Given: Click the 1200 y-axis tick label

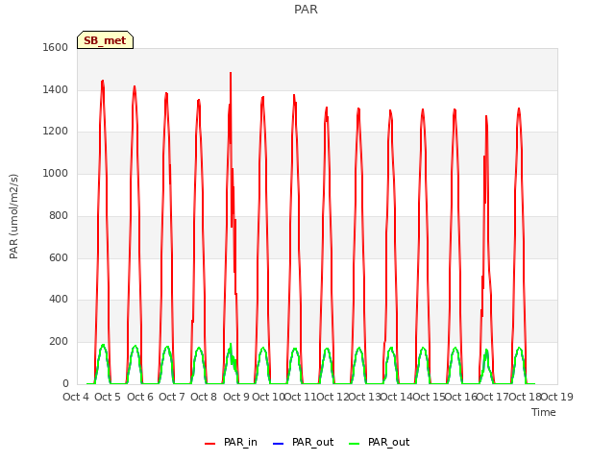Looking at the screenshot, I should (56, 132).
